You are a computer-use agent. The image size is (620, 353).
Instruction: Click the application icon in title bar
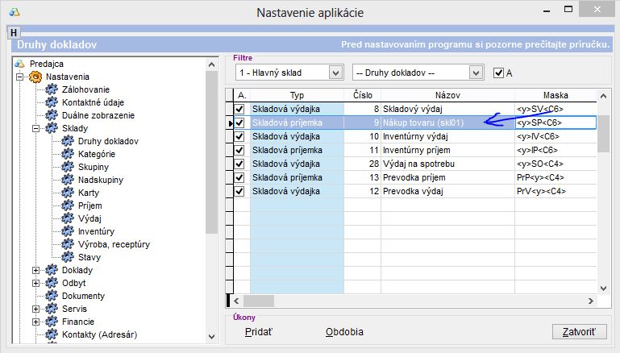15,12
